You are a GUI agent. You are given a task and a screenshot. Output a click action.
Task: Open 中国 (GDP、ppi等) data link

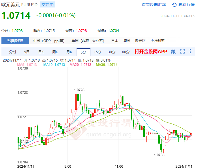click(x=49, y=41)
